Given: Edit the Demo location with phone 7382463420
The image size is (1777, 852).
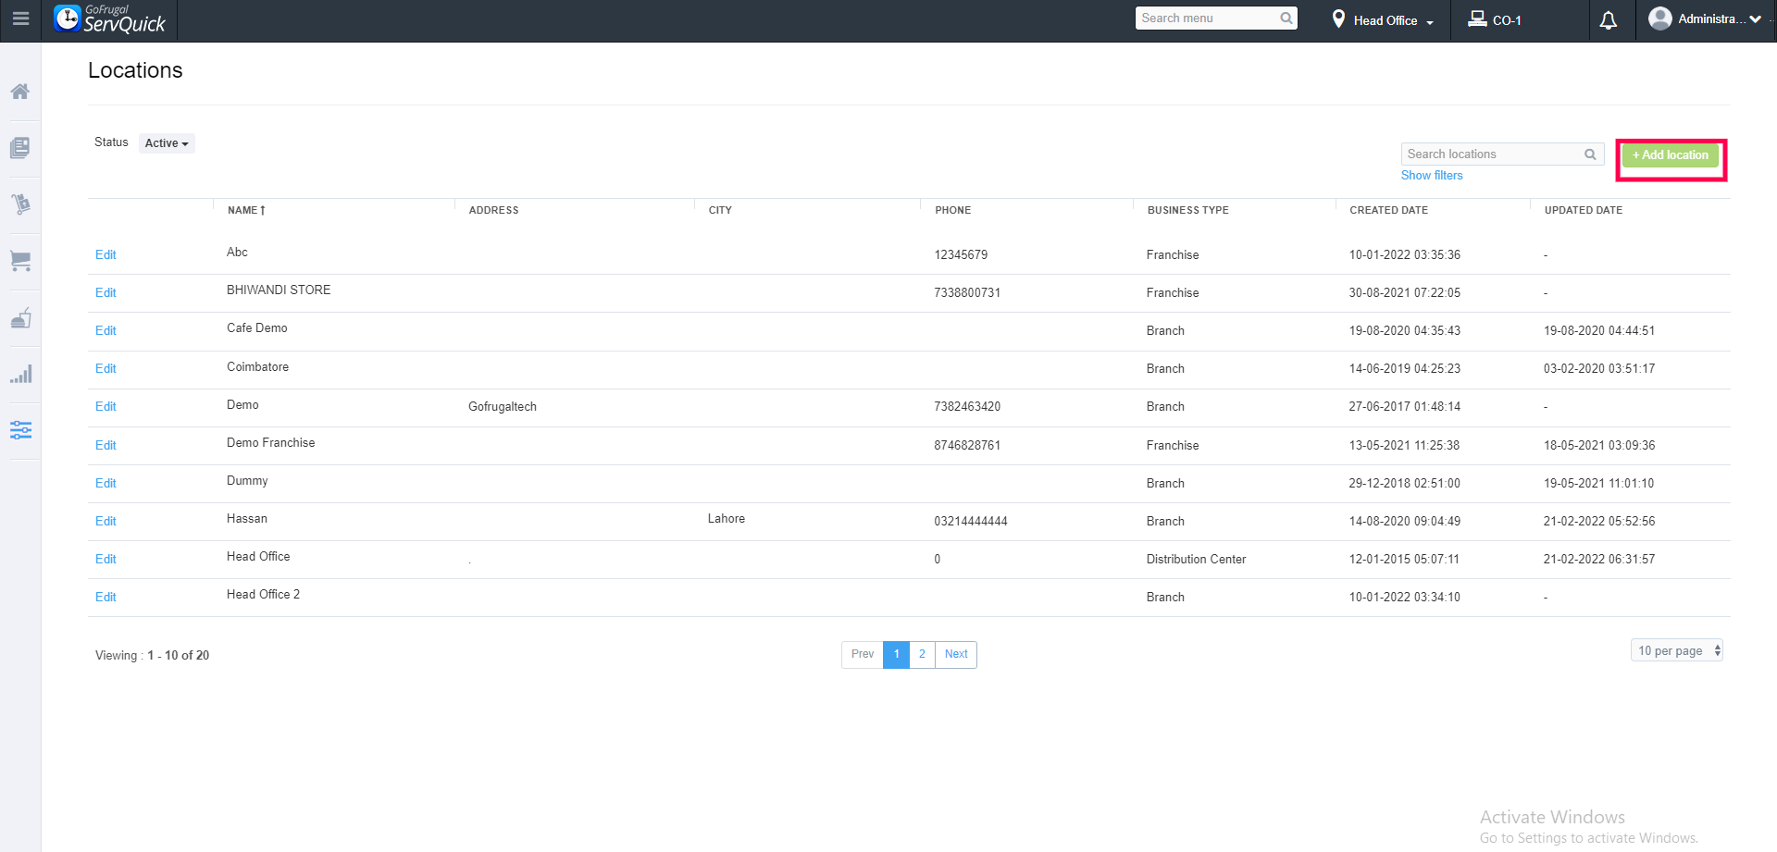Looking at the screenshot, I should point(106,407).
